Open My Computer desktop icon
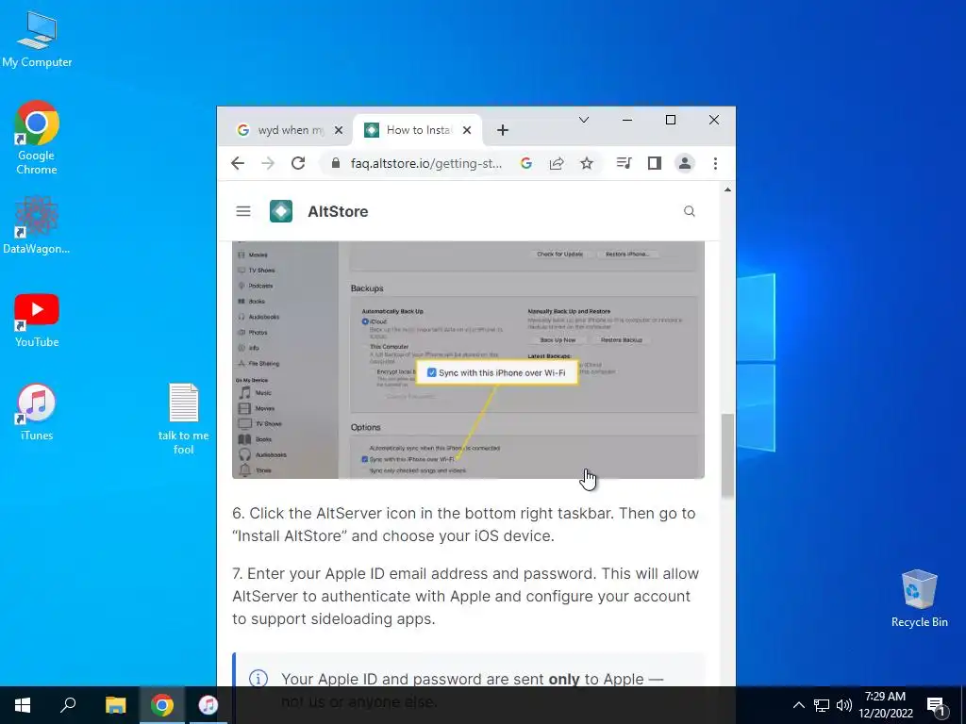966x724 pixels. pos(37,40)
